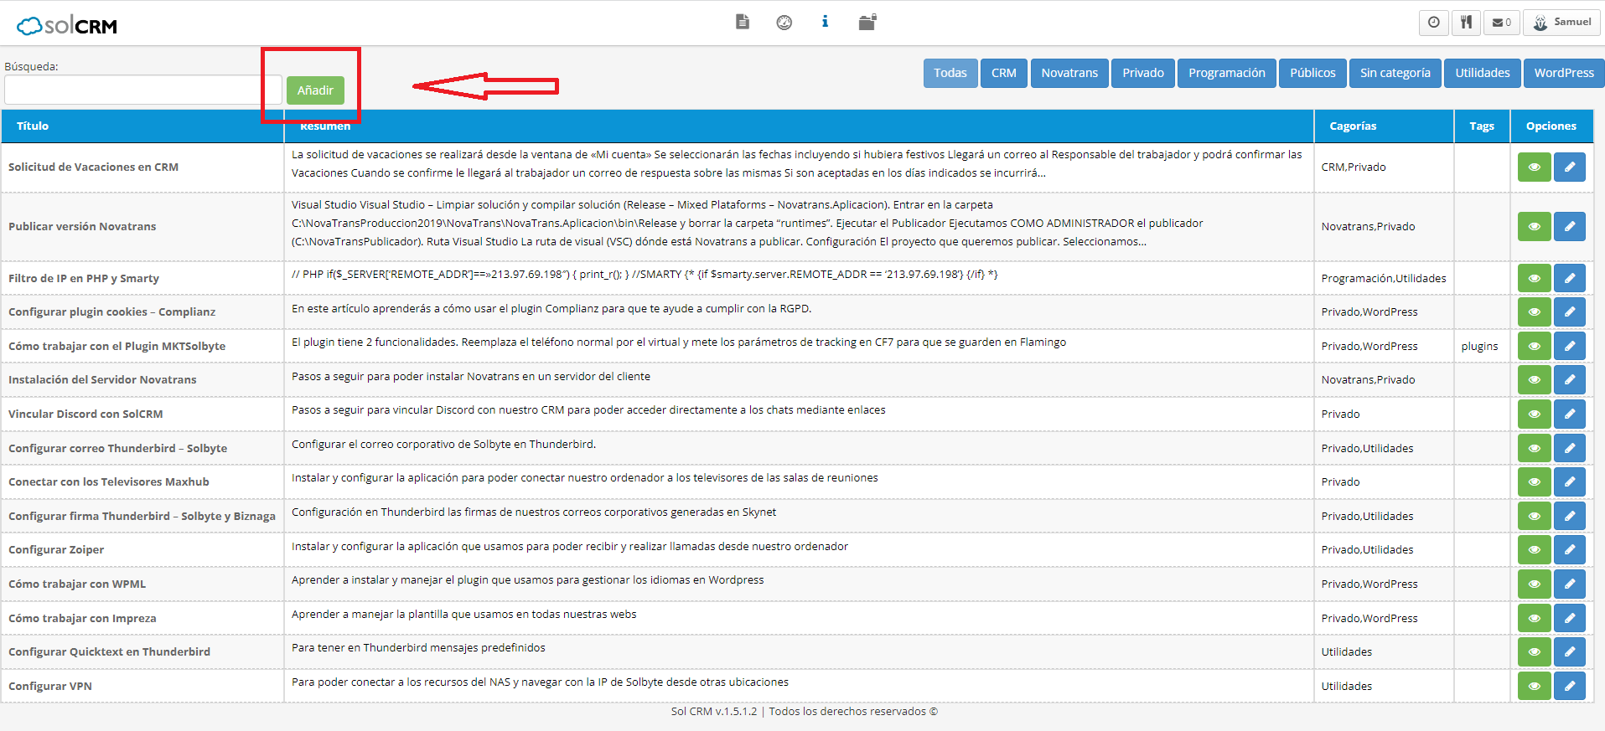View Cómo trabajar con WPML article
This screenshot has height=731, width=1605.
pos(1534,584)
